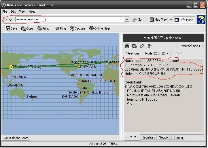The height and width of the screenshot is (148, 208).
Task: Start a Ping from the toolbar
Action: (61, 28)
